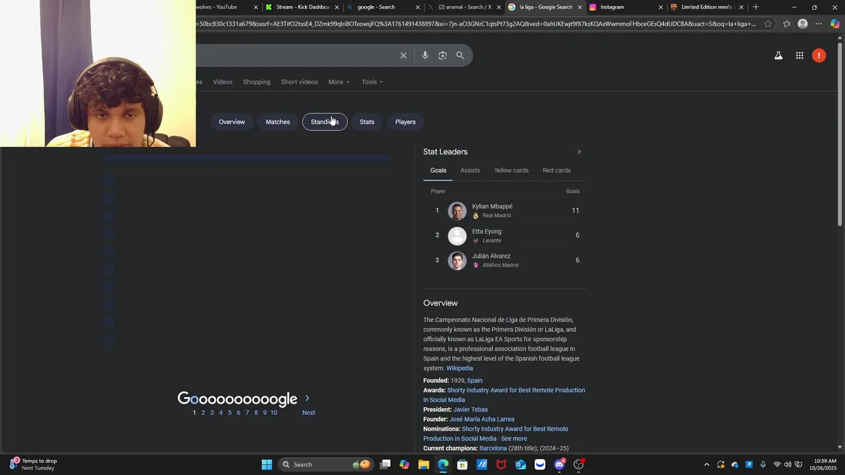Close the 'google - Search' tab
This screenshot has width=845, height=475.
click(x=418, y=7)
